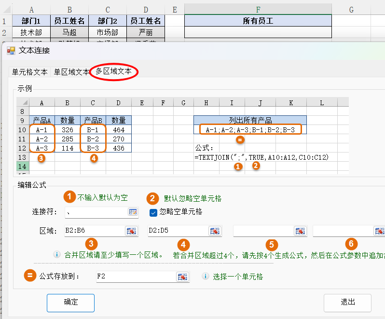Click the connector symbol picker icon
The width and height of the screenshot is (385, 319).
133,212
